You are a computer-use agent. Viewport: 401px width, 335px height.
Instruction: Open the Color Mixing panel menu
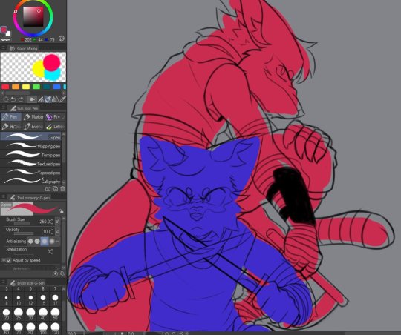tap(3, 48)
